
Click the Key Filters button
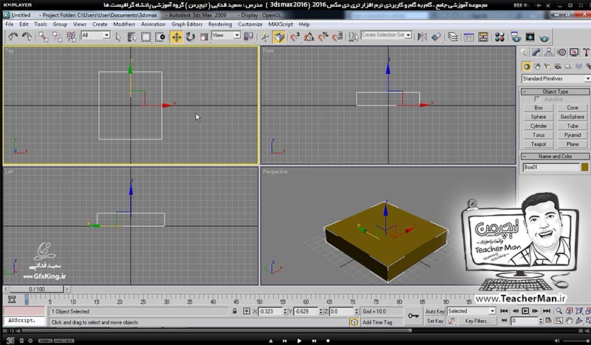[x=476, y=321]
